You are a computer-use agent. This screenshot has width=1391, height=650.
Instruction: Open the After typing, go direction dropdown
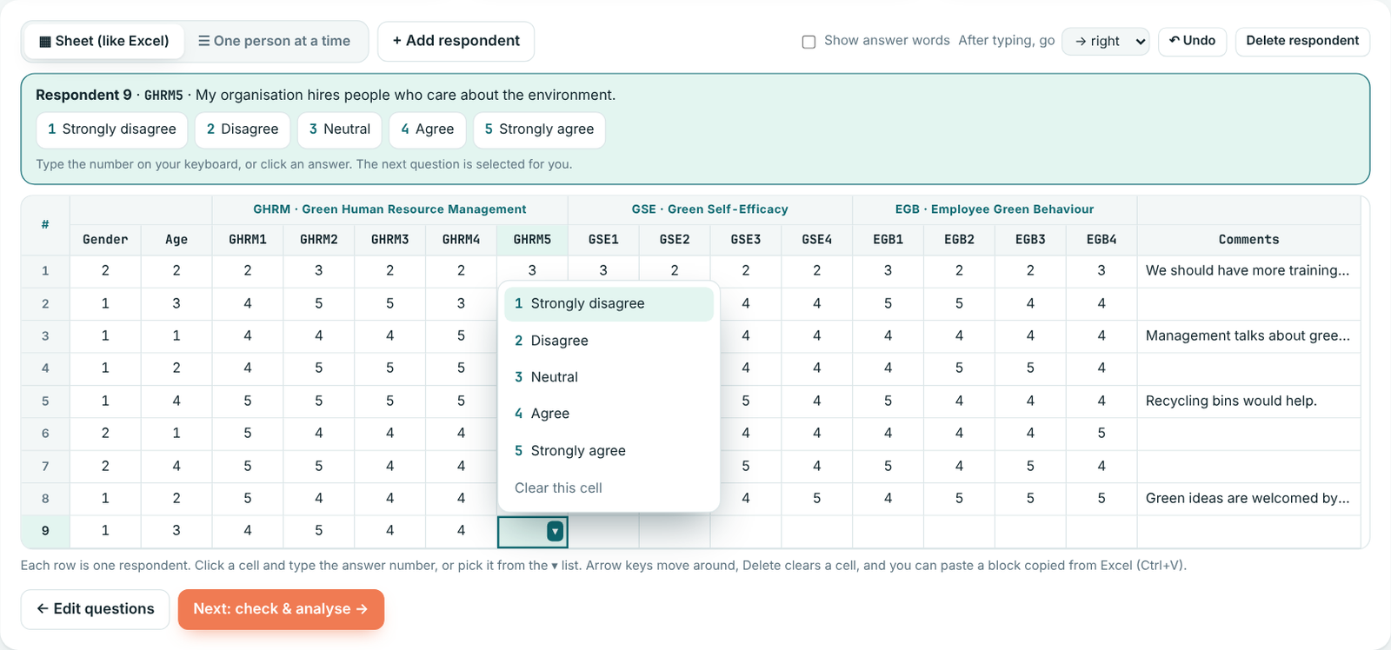(x=1106, y=41)
